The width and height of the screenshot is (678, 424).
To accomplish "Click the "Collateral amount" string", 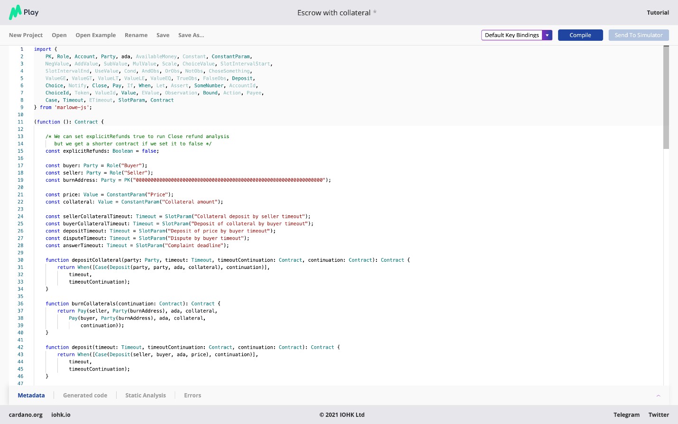I will (x=190, y=202).
